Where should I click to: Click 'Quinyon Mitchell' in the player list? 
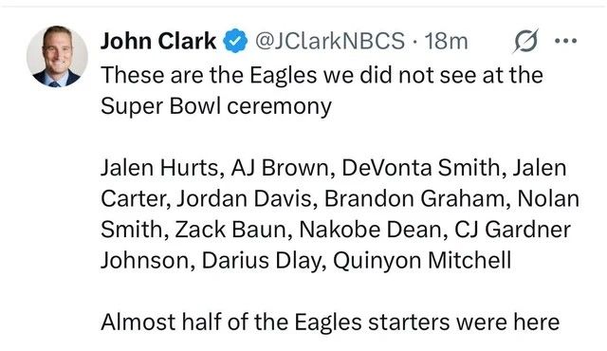pyautogui.click(x=422, y=261)
